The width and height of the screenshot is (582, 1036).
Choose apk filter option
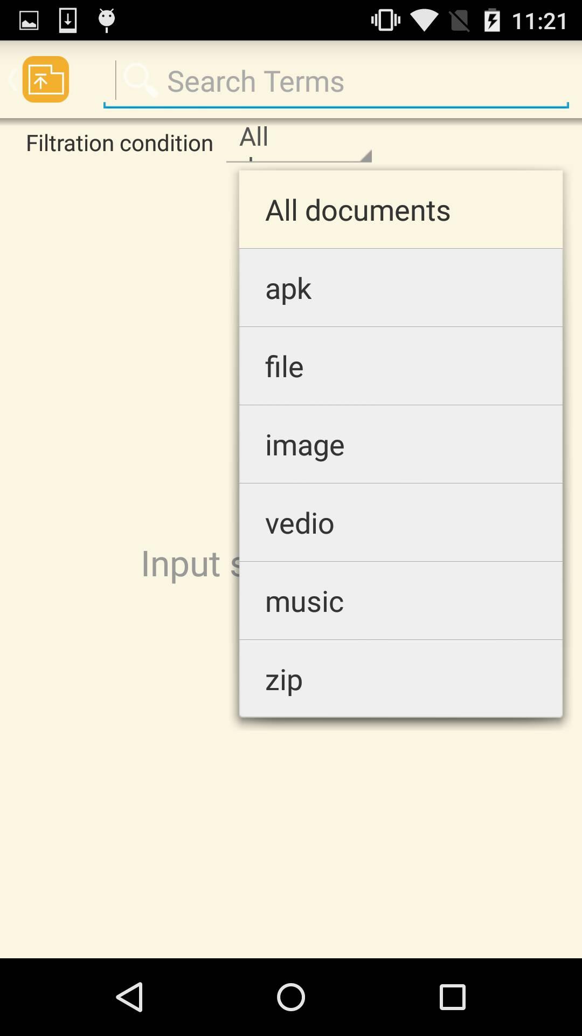[401, 288]
